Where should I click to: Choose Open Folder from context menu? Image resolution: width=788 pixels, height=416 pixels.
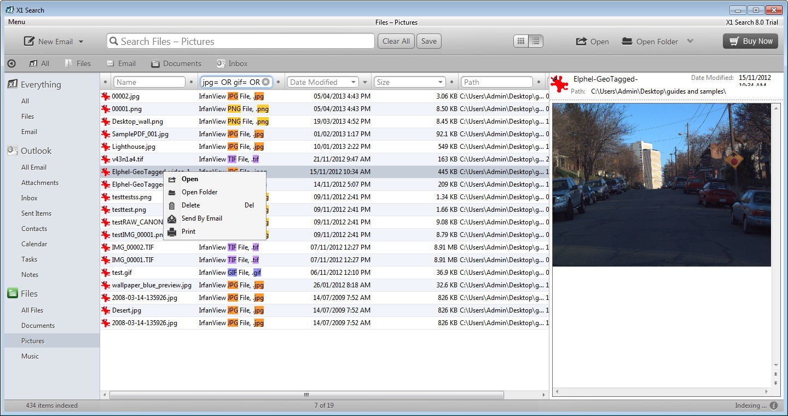215,192
